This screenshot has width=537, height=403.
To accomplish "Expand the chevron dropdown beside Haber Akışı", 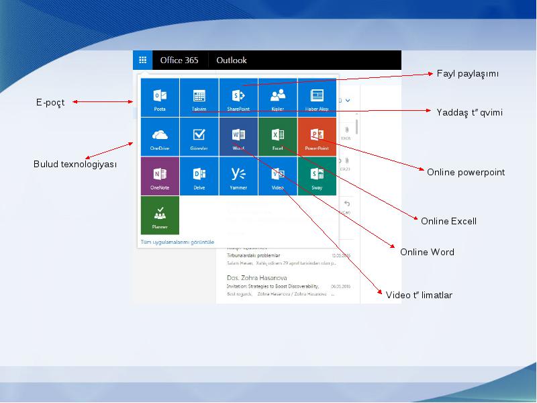I will pos(348,100).
